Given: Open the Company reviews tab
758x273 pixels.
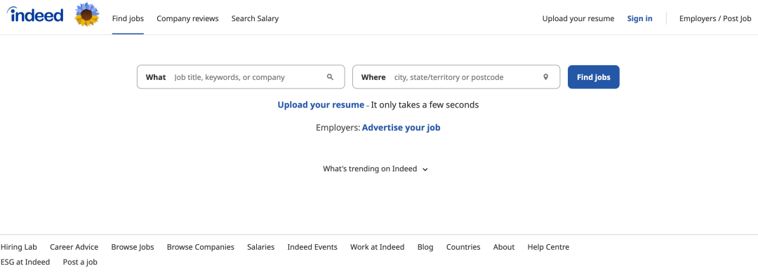Looking at the screenshot, I should tap(187, 18).
